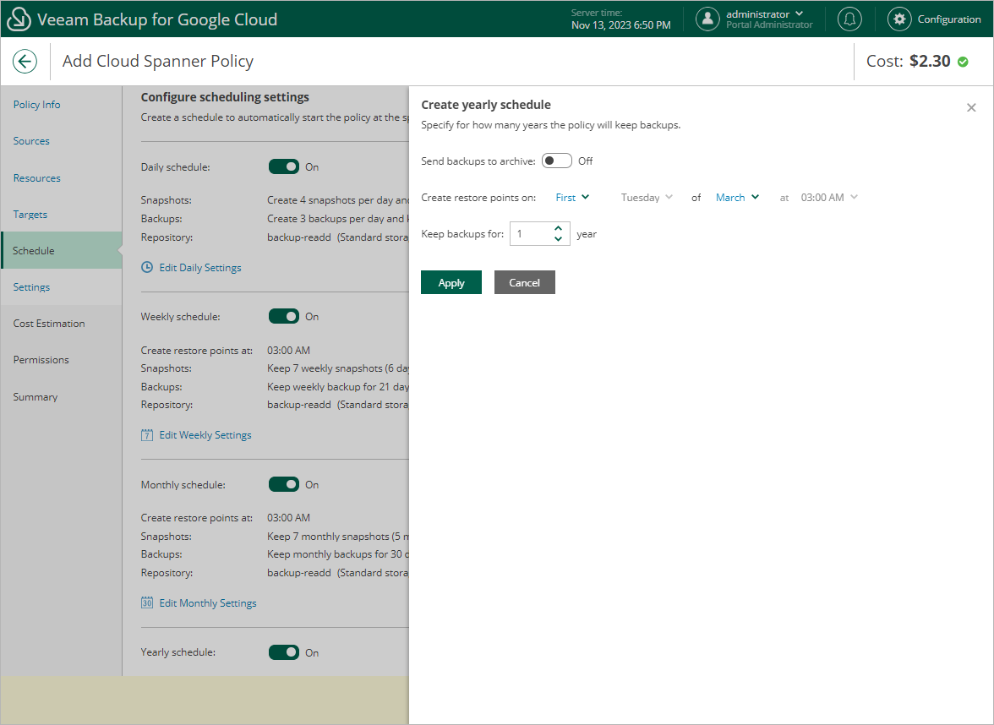The image size is (994, 725).
Task: Close the Create yearly schedule panel
Action: (971, 108)
